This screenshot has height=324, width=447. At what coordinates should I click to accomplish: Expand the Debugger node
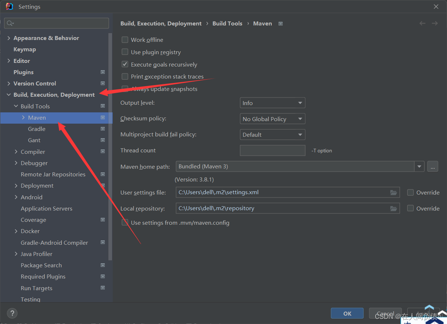pyautogui.click(x=16, y=163)
